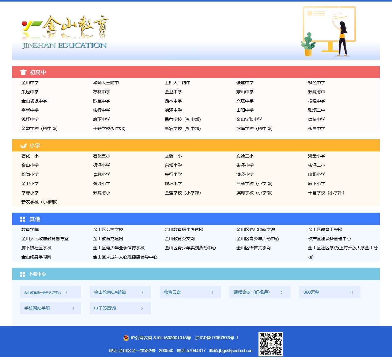The image size is (392, 357).
Task: Open 滨海学校（小学部） link
Action: pyautogui.click(x=255, y=193)
